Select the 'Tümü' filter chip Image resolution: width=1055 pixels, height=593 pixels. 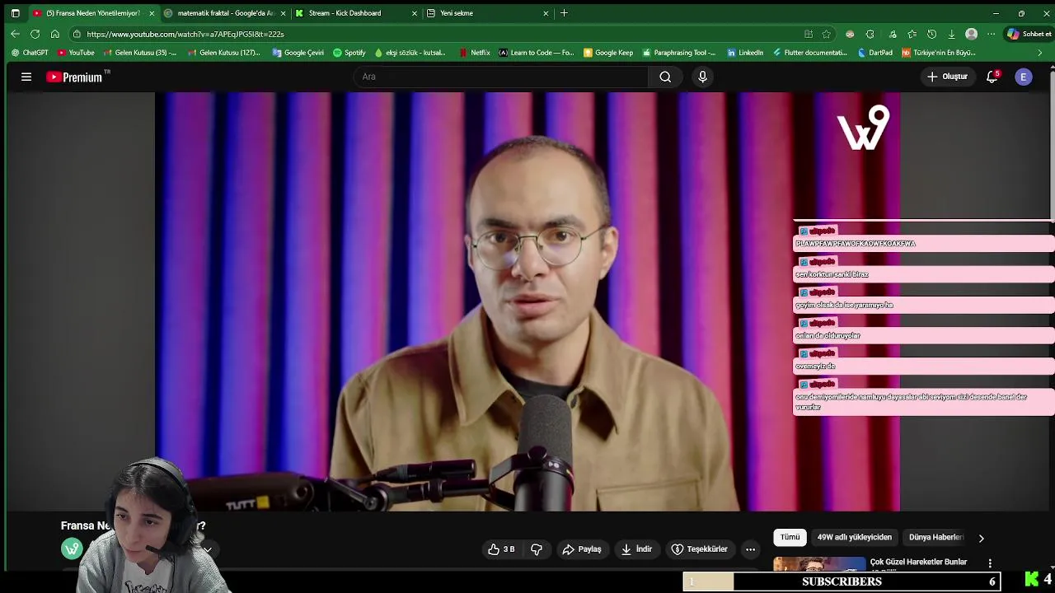pyautogui.click(x=790, y=537)
